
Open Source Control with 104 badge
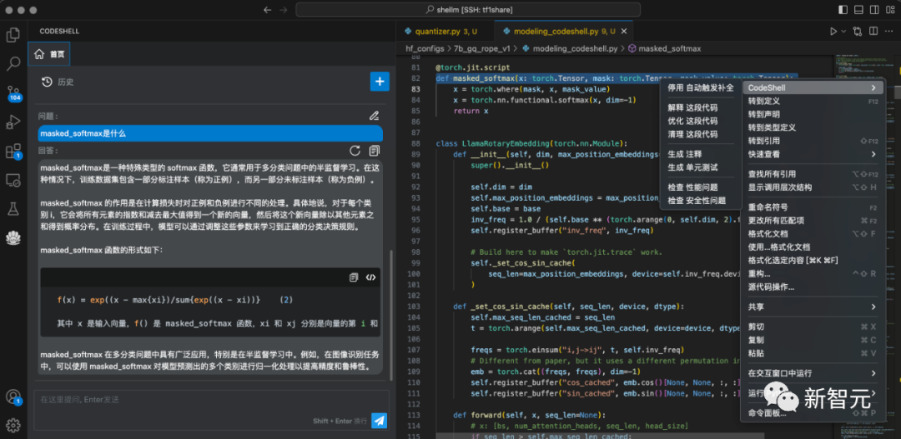[x=13, y=92]
